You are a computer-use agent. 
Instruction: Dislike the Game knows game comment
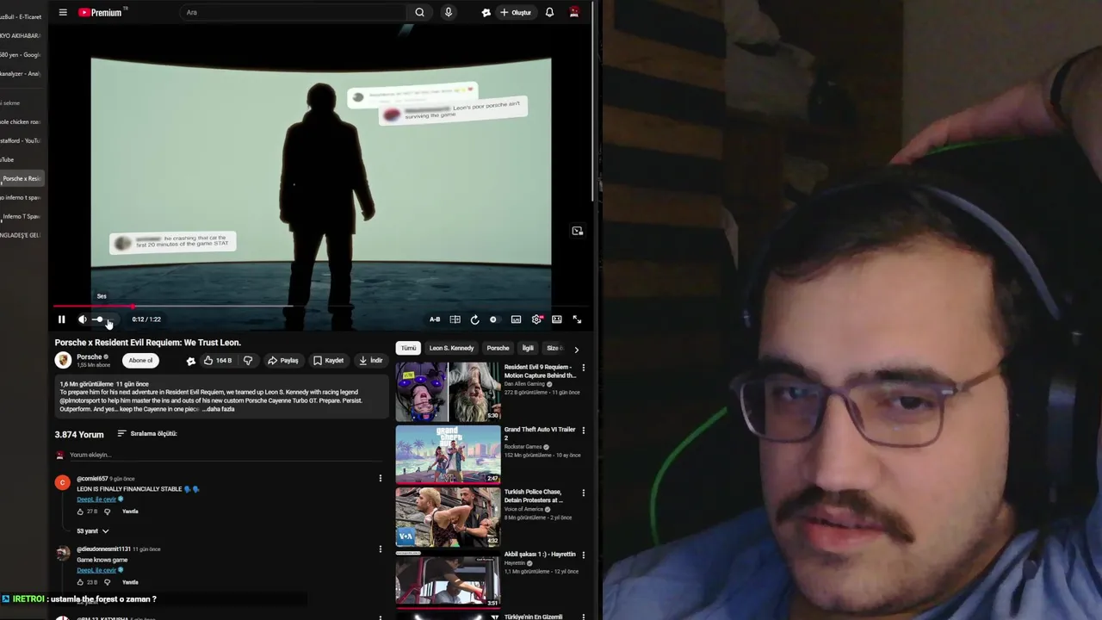click(107, 582)
